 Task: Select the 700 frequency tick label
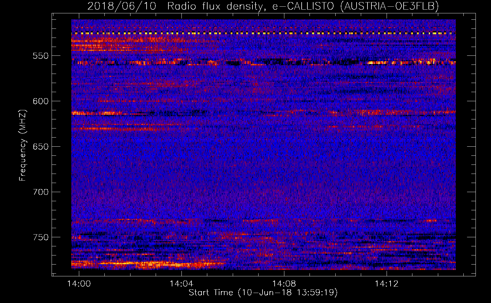pos(41,192)
